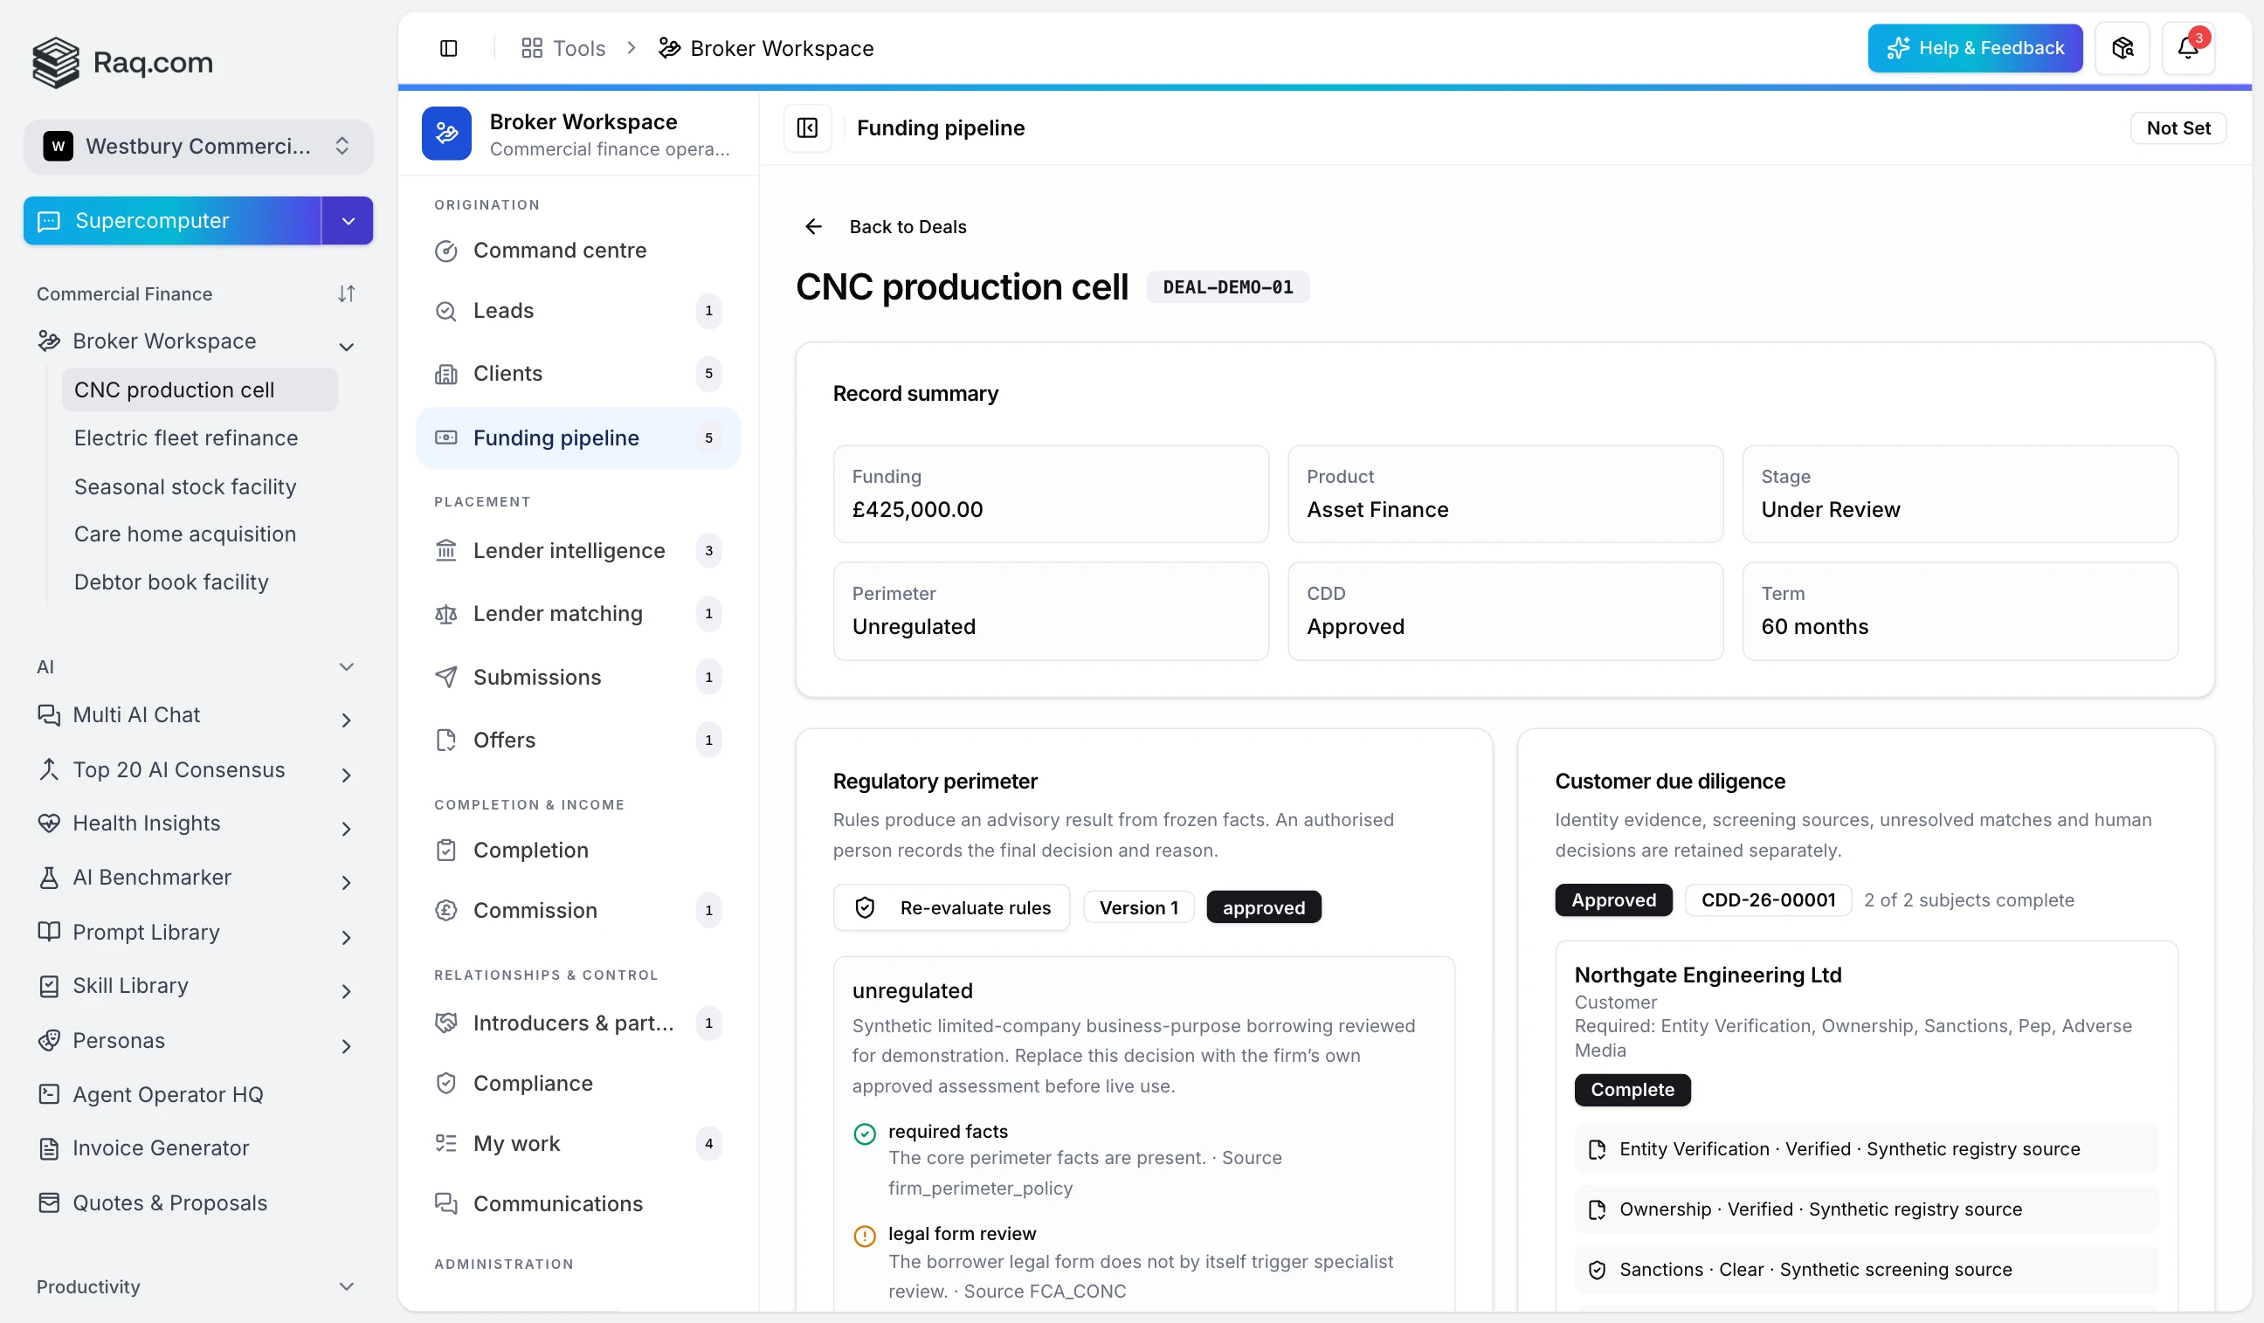The width and height of the screenshot is (2264, 1323).
Task: Open My work list icon
Action: [x=445, y=1143]
